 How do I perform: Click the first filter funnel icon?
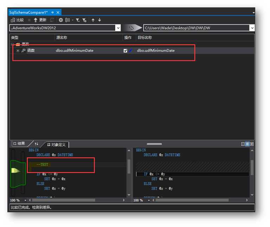point(78,20)
